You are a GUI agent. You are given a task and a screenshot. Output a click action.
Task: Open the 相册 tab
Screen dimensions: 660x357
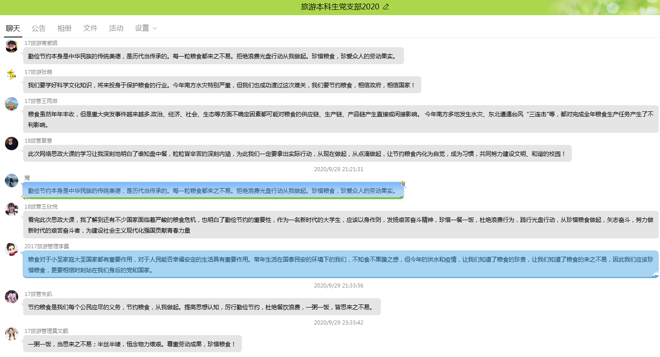pos(65,28)
